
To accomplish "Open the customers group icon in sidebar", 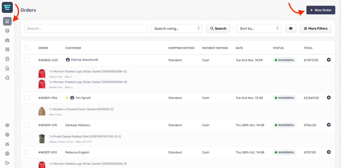I will (7, 40).
